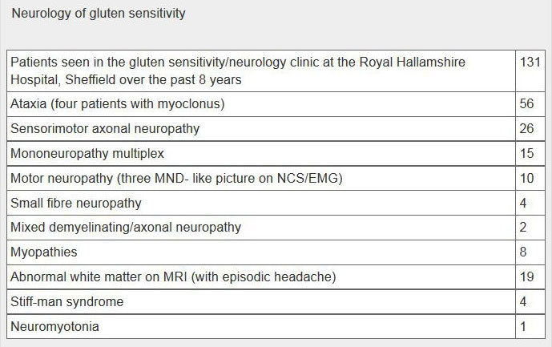
Task: Click the 131 total patients value
Action: tap(530, 62)
